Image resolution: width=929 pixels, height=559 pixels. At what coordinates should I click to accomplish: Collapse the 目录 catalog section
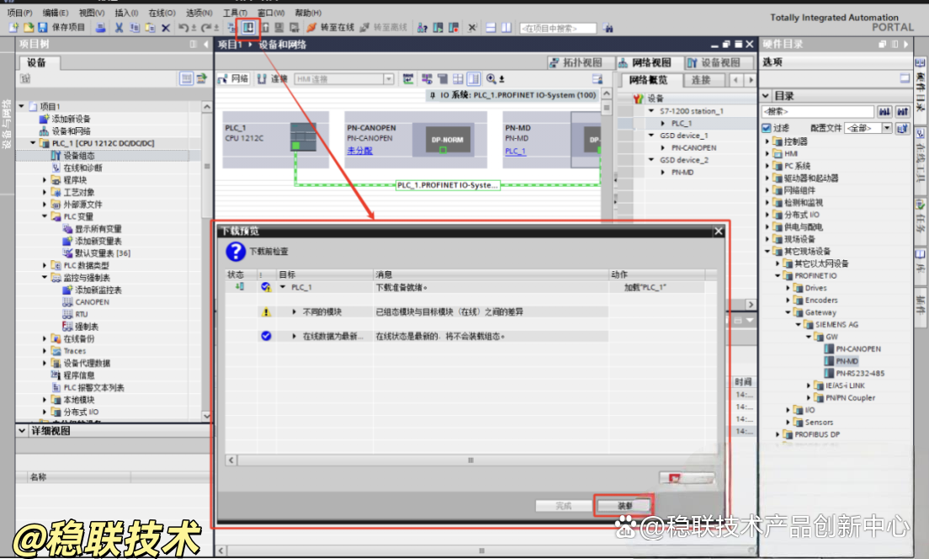[766, 95]
